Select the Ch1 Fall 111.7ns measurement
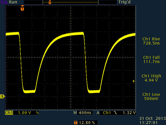The width and height of the screenshot is (166, 125). 151,59
